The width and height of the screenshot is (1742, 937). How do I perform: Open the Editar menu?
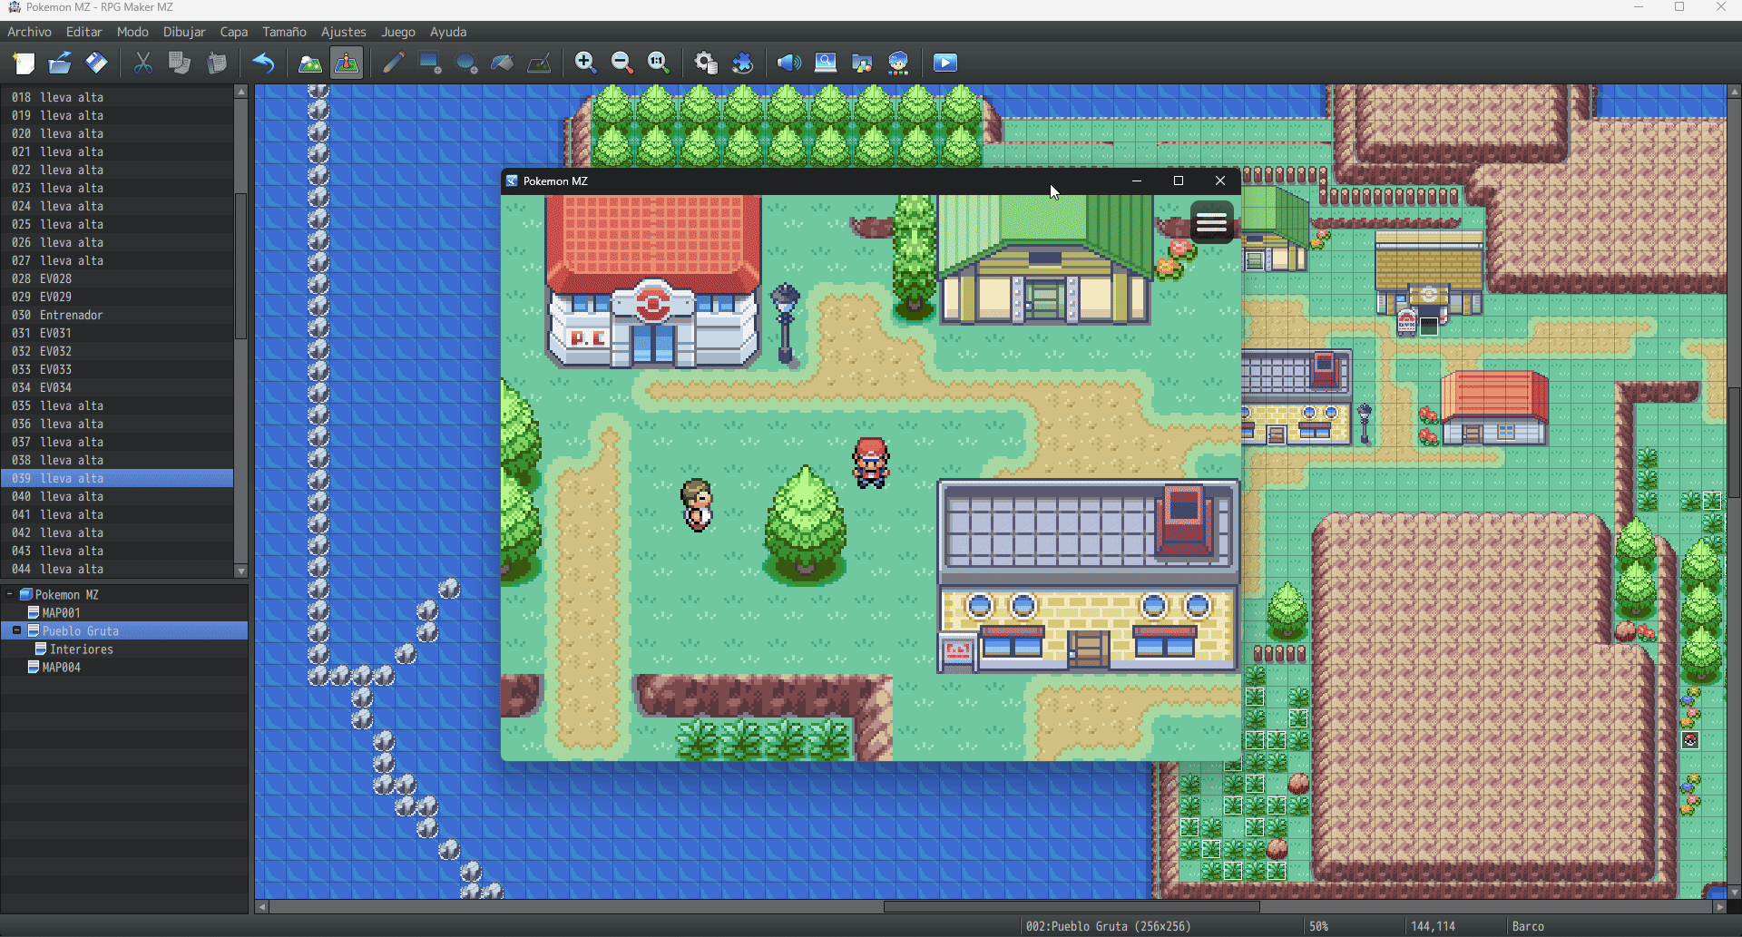pos(83,32)
